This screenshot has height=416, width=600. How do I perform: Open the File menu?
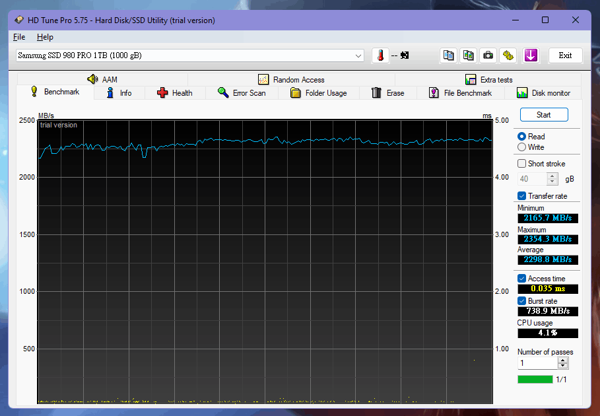19,37
